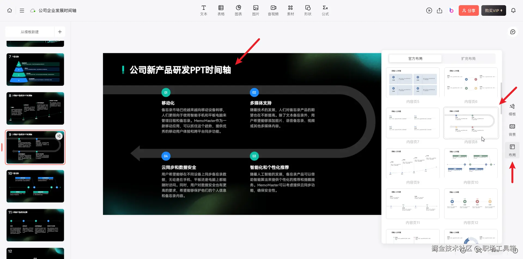
Task: Insert a formula with 公式 tool
Action: point(325,11)
